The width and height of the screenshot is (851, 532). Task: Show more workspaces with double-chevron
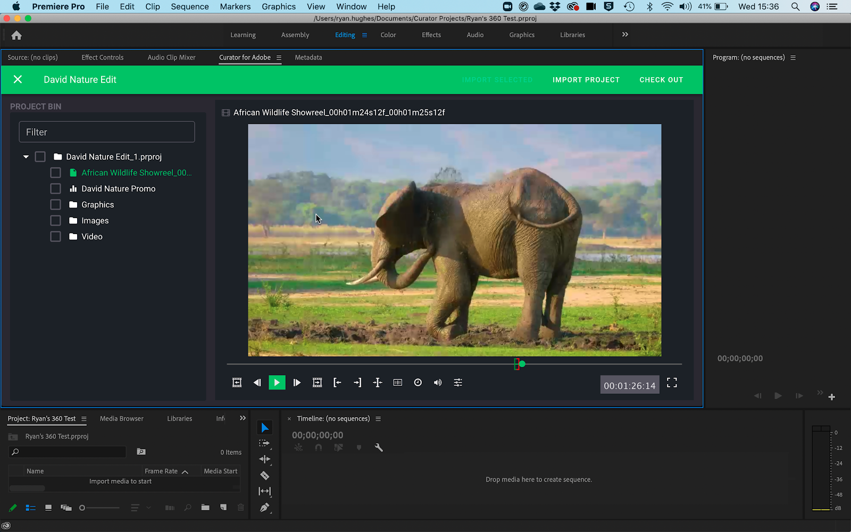pos(625,35)
